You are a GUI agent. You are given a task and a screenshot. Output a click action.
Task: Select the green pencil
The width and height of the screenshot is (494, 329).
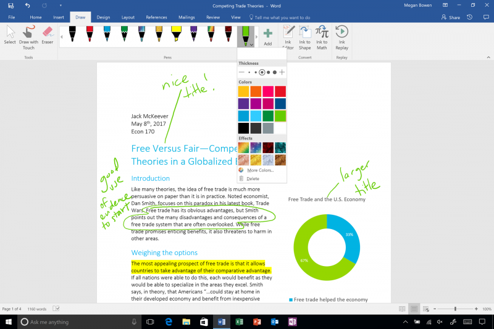[125, 34]
